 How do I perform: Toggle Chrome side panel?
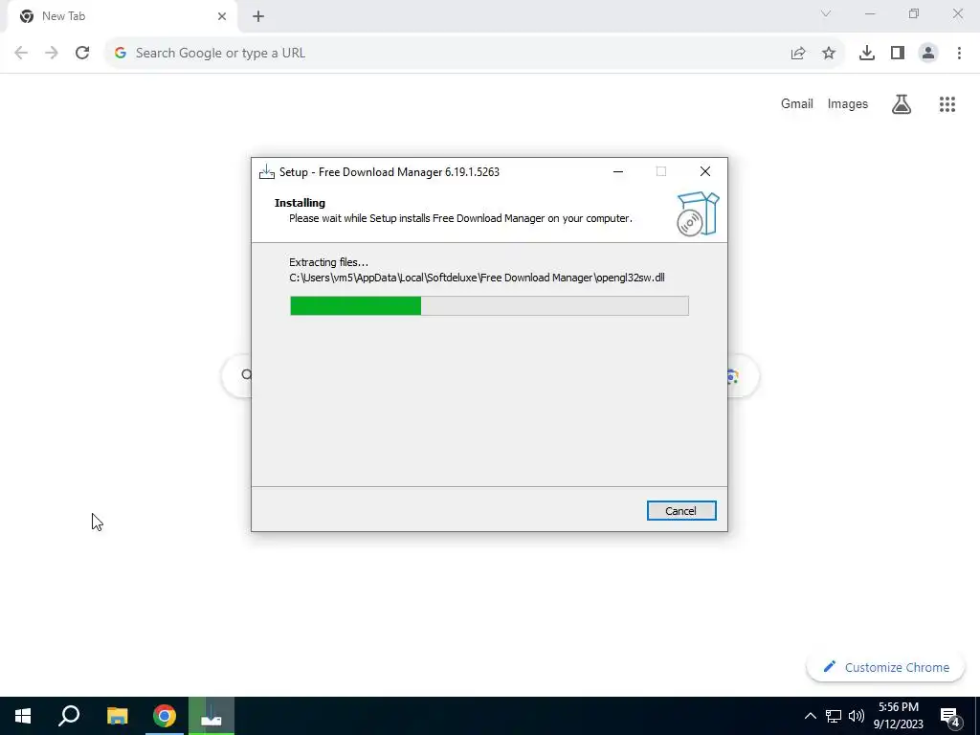click(898, 54)
